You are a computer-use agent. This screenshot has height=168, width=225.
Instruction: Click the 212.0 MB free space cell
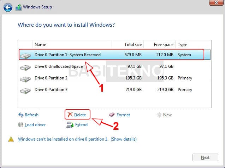165,55
